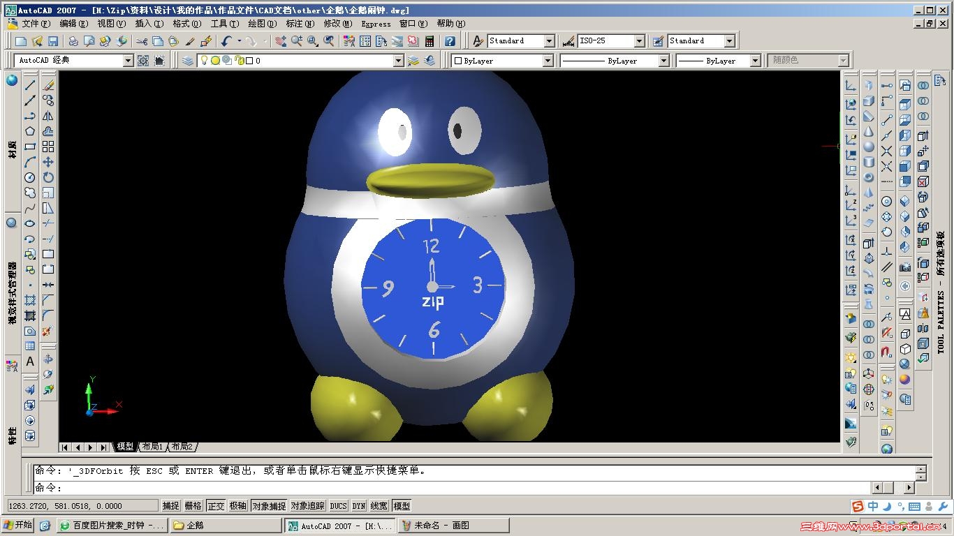Image resolution: width=954 pixels, height=536 pixels.
Task: Choose the Cylinder solid tool
Action: tap(869, 162)
